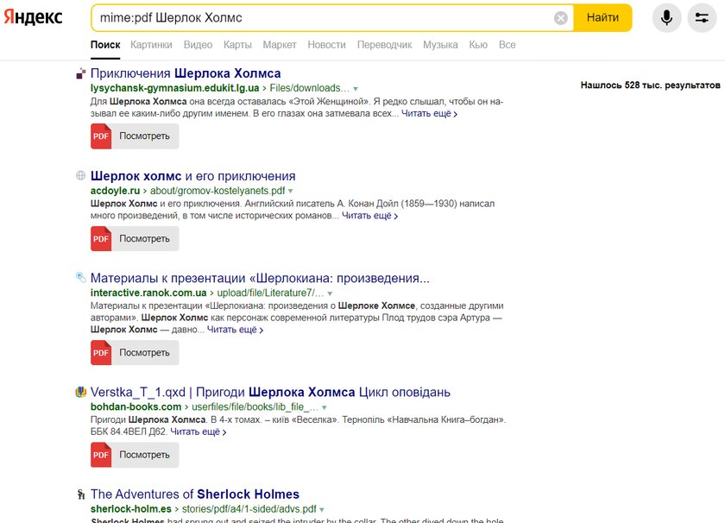Click the about/gromov-kostelyanets.pdf path link
The image size is (725, 523).
coord(217,191)
